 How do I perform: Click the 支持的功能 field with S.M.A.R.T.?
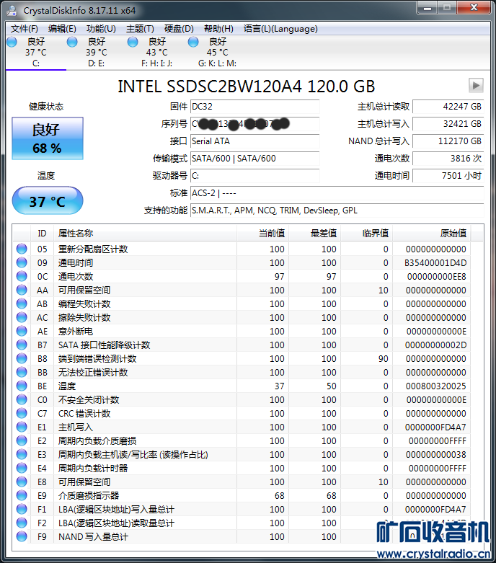point(337,210)
